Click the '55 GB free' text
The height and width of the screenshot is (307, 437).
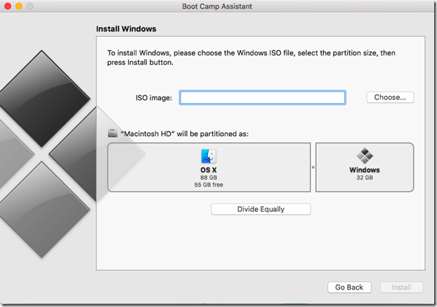coord(209,184)
